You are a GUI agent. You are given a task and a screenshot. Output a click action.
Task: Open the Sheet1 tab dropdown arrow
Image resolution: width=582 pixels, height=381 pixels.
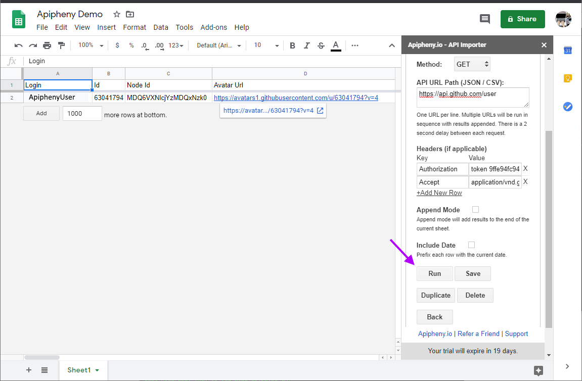click(97, 370)
